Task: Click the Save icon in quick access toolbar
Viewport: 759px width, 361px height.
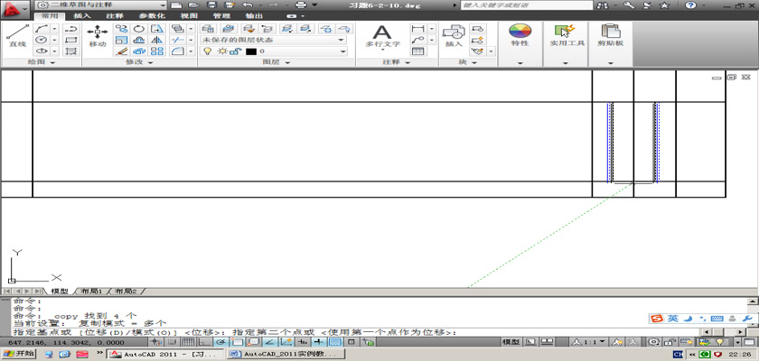Action: [x=210, y=5]
